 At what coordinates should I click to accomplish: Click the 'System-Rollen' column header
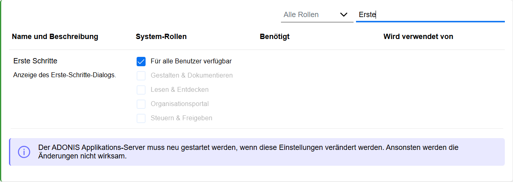coord(161,37)
